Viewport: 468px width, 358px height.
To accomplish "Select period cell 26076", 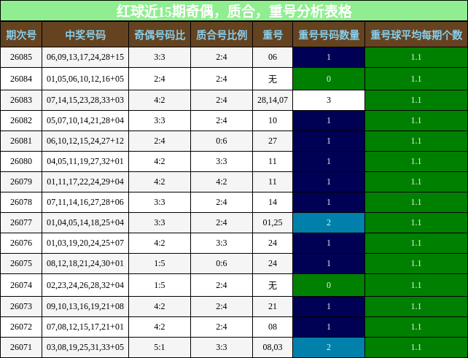I will pyautogui.click(x=21, y=243).
